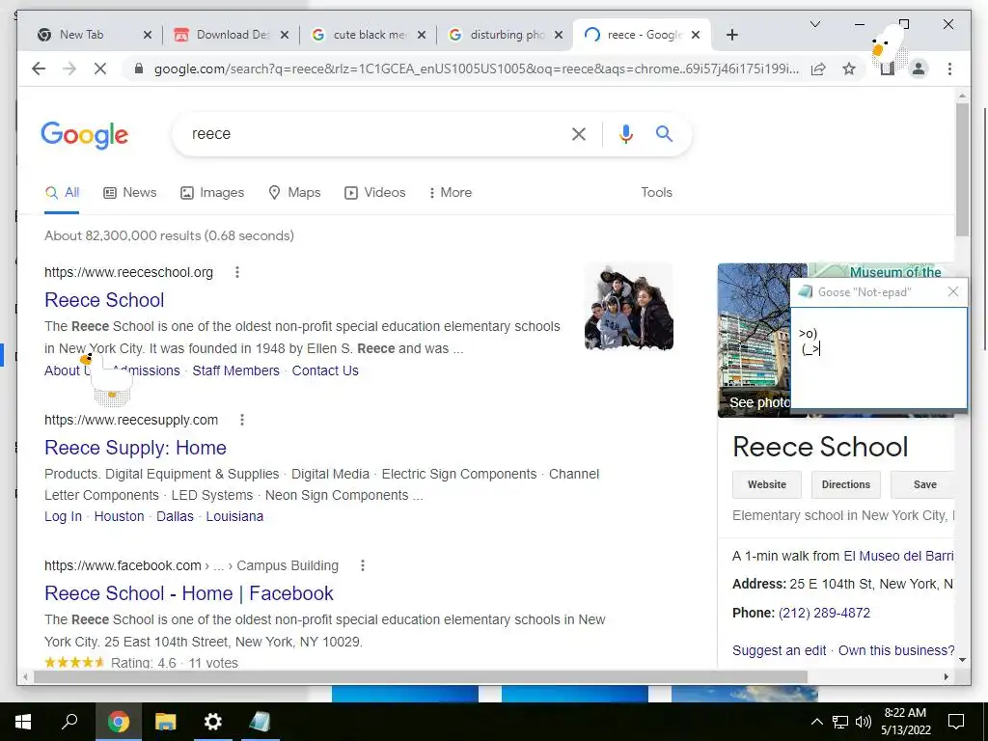Click inside the reece search field

point(371,133)
